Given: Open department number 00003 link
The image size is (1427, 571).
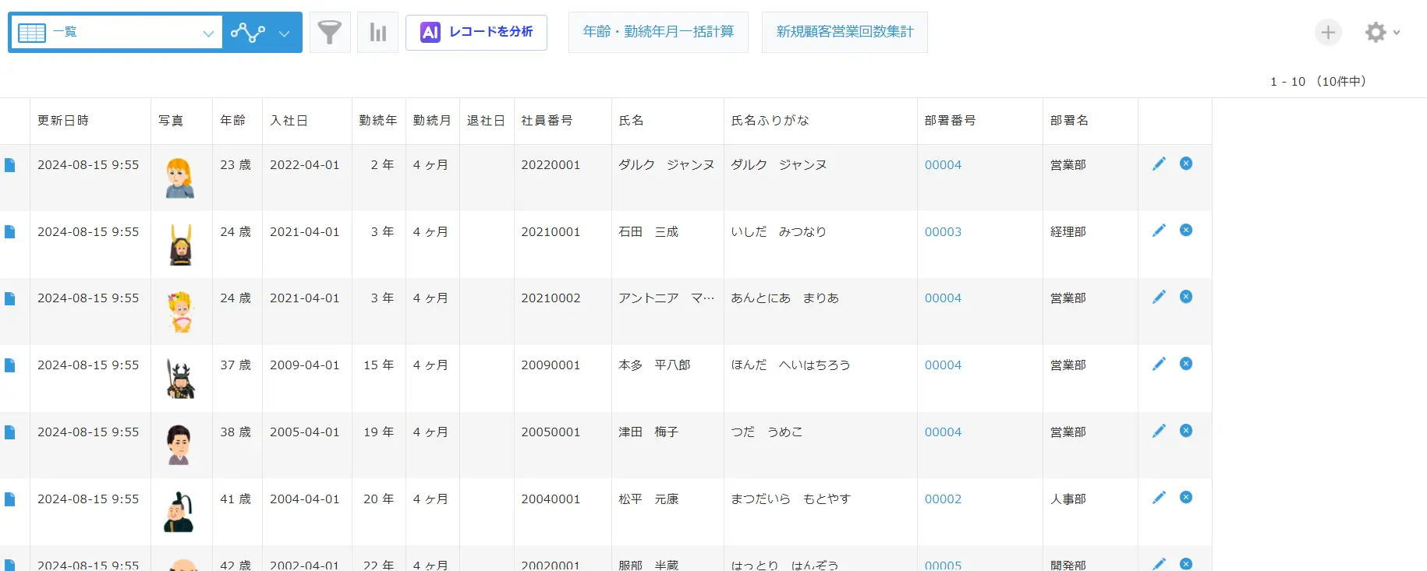Looking at the screenshot, I should click(943, 232).
